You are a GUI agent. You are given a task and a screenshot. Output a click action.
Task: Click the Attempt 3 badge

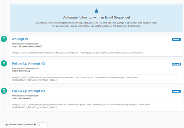pyautogui.click(x=176, y=92)
